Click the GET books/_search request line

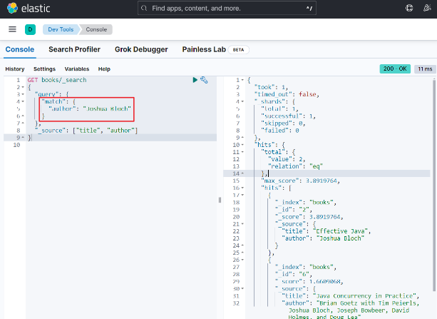[x=57, y=80]
